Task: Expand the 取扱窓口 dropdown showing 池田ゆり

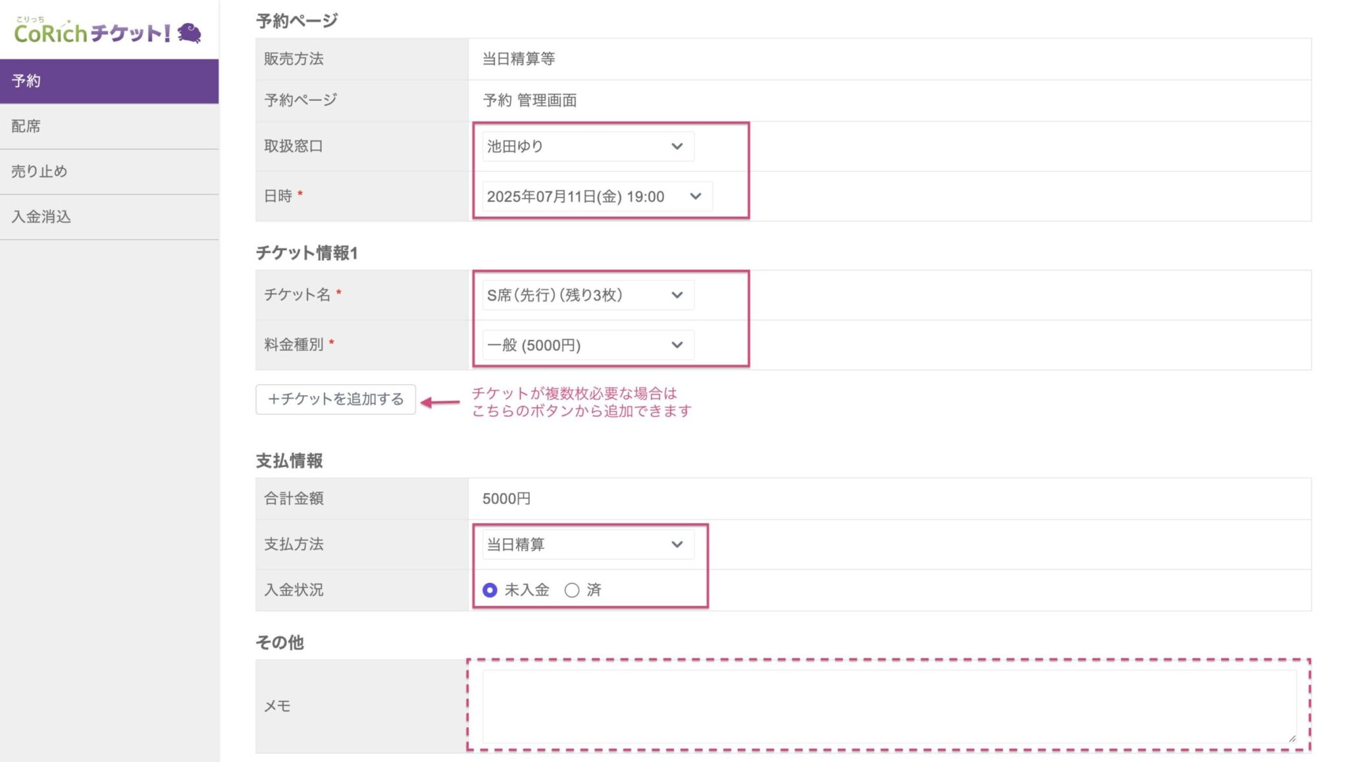Action: click(579, 146)
